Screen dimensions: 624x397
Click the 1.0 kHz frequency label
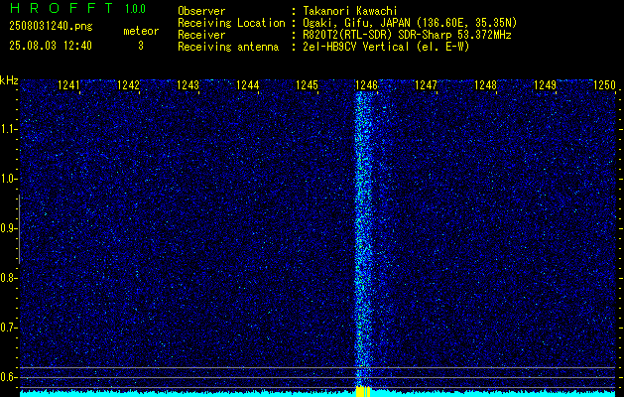[8, 179]
